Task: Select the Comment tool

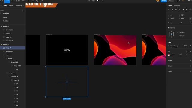Action: [42, 1]
